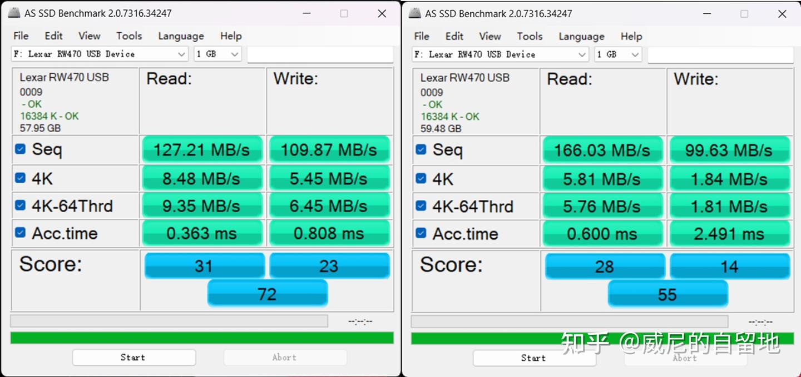Click write score 23 in left window
The image size is (801, 377).
pyautogui.click(x=329, y=265)
